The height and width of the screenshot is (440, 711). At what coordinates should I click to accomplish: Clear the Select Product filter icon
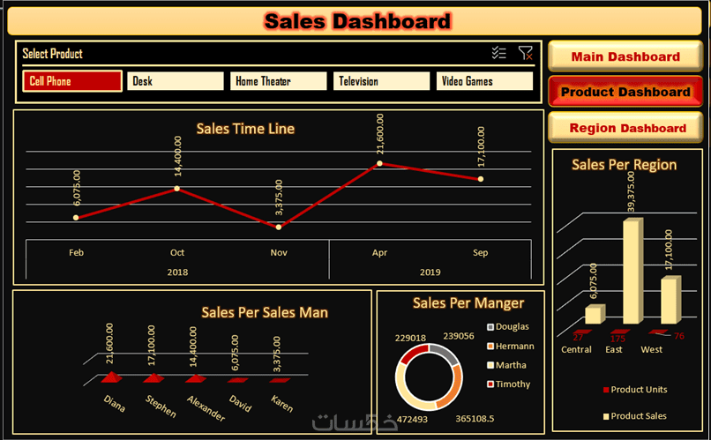(x=526, y=53)
